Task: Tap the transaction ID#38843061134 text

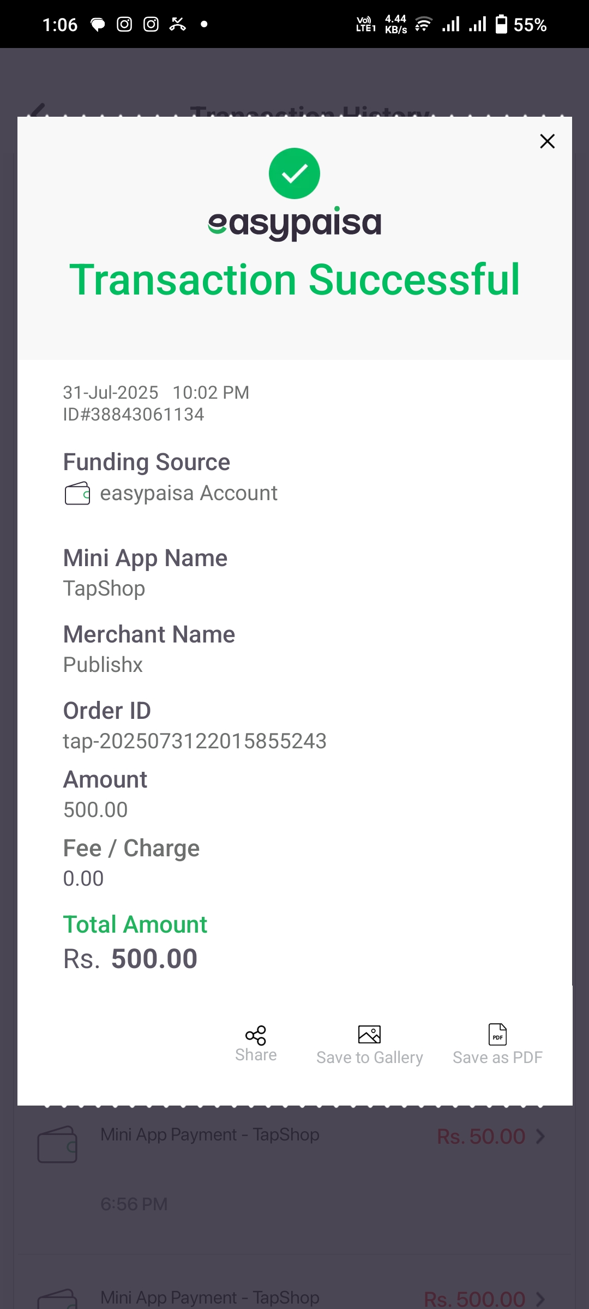Action: (x=134, y=415)
